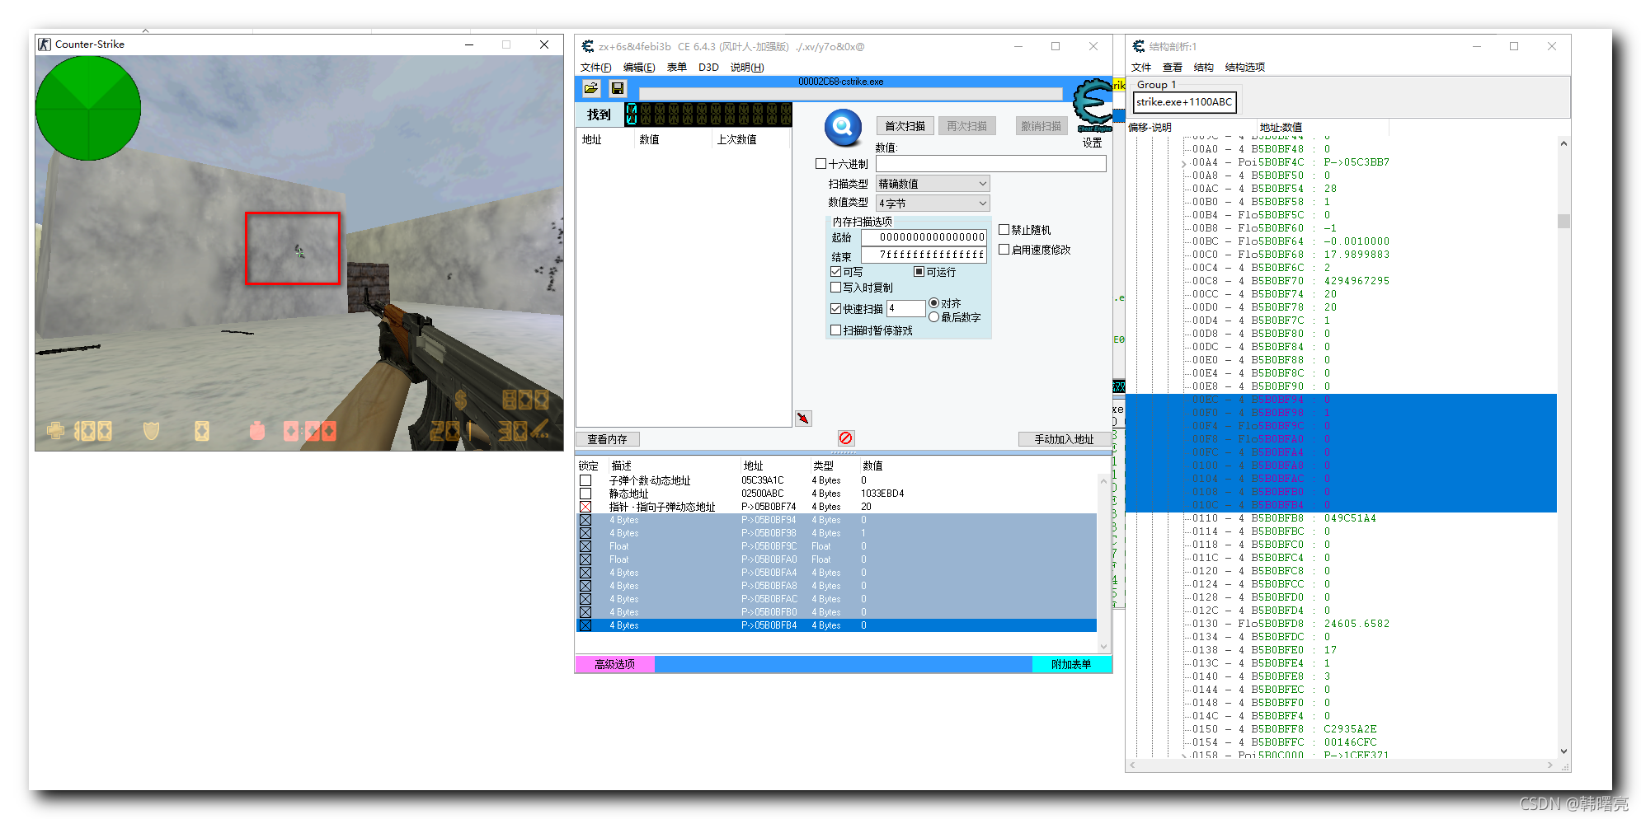This screenshot has height=819, width=1641.
Task: Open the 编辑(E) menu
Action: (639, 68)
